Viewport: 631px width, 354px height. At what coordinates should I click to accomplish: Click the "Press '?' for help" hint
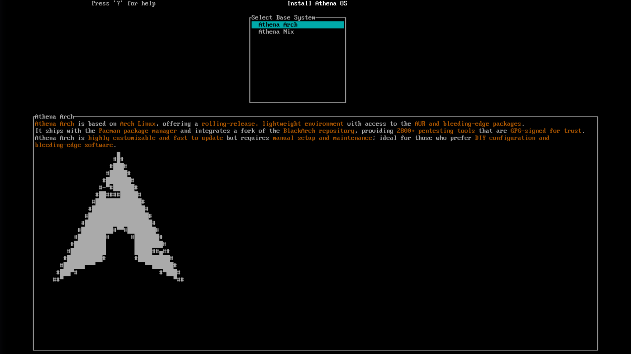tap(123, 3)
